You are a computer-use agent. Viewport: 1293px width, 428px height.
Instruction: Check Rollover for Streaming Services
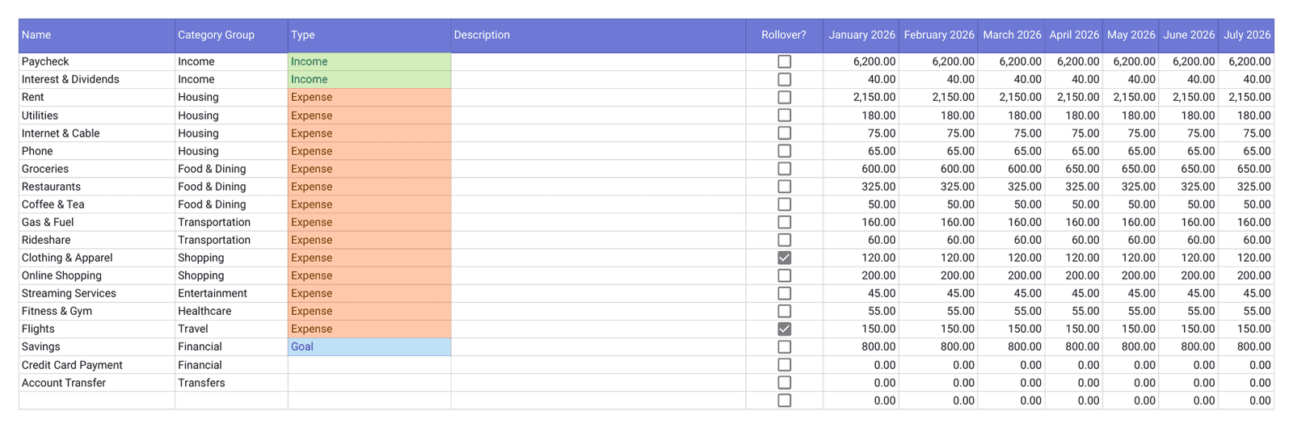(x=784, y=293)
